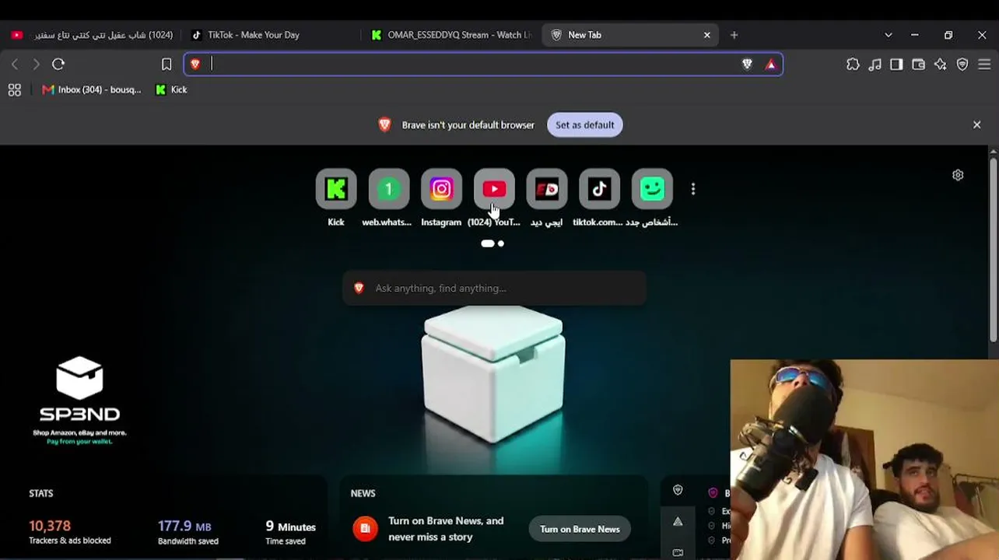Select first top sites page indicator

coord(488,244)
